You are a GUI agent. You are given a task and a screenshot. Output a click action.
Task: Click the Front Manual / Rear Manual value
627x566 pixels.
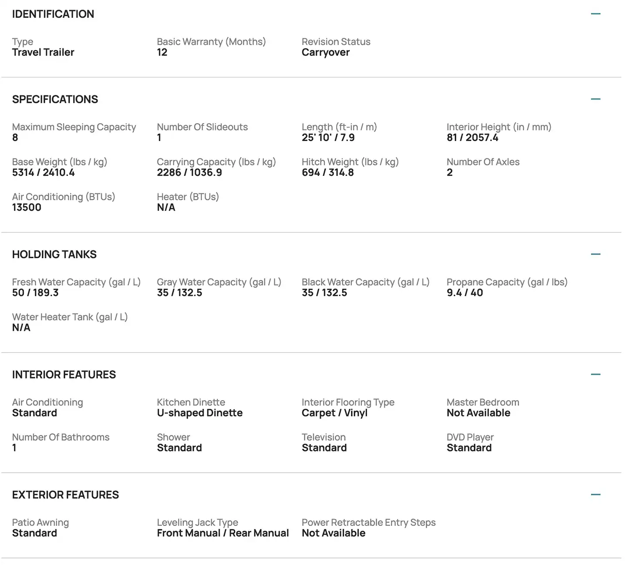tap(223, 533)
